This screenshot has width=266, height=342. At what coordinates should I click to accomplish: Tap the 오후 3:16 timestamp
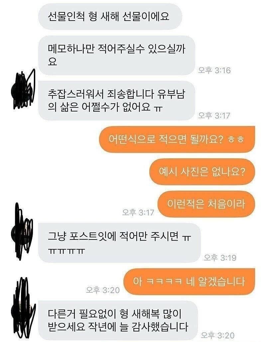[214, 70]
